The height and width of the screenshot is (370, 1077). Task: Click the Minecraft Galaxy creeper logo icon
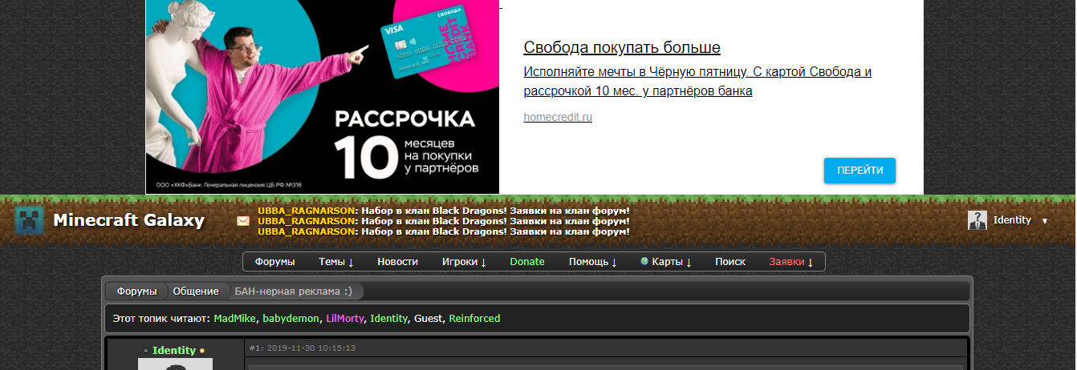[x=30, y=221]
